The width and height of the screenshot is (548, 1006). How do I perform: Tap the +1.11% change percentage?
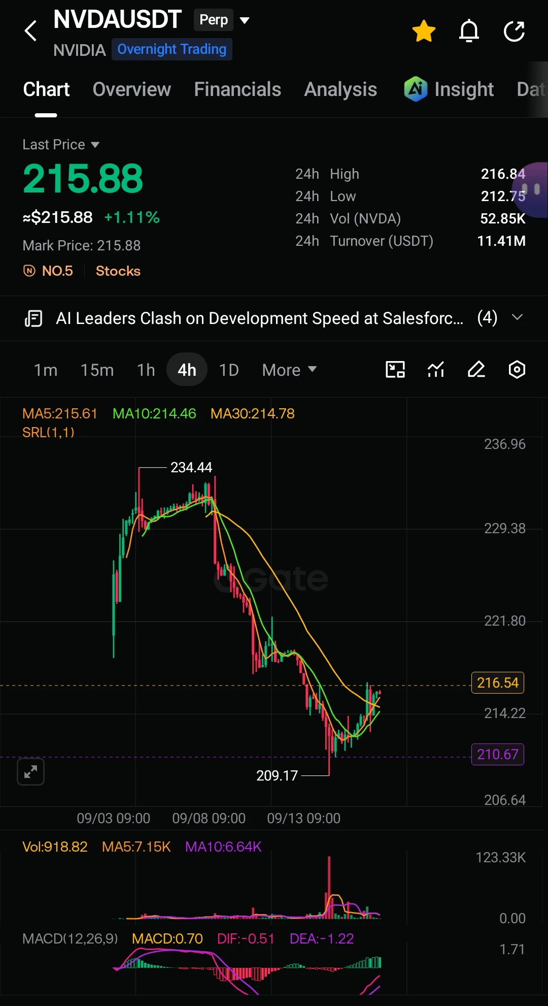(x=132, y=217)
